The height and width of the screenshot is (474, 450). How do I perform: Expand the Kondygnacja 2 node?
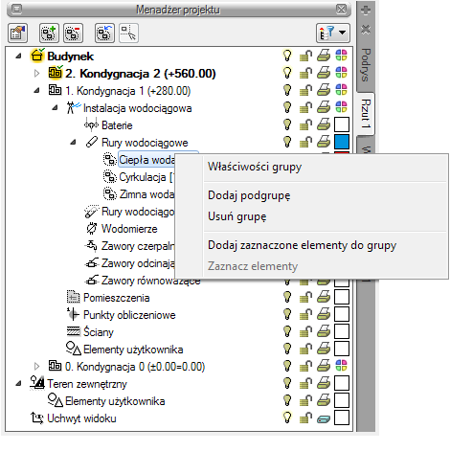tap(36, 74)
